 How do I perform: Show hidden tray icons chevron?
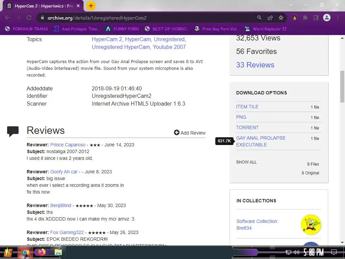point(280,252)
